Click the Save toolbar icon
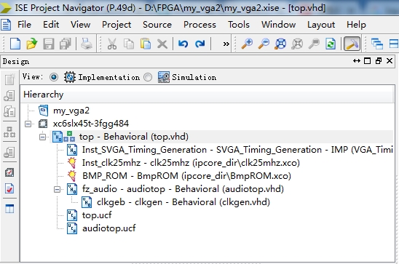Image resolution: width=399 pixels, height=264 pixels. 48,44
